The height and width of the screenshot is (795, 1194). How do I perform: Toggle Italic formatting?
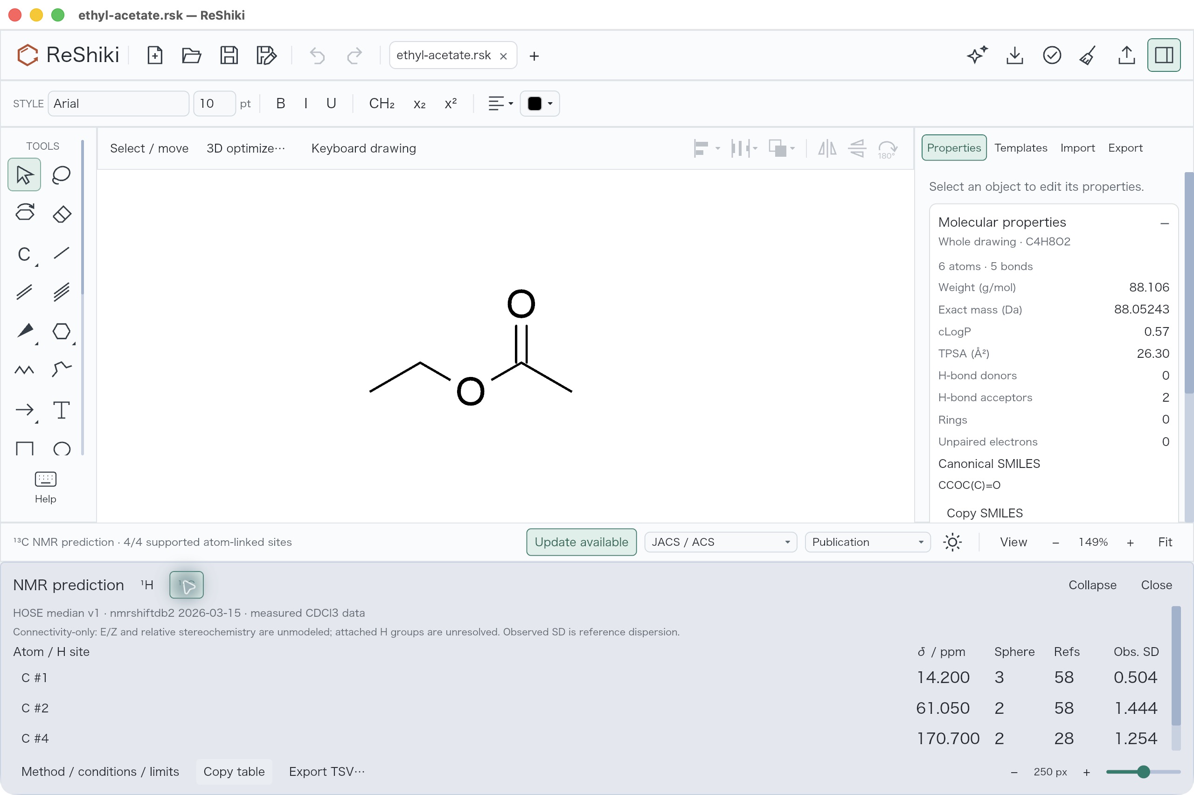[x=305, y=104]
